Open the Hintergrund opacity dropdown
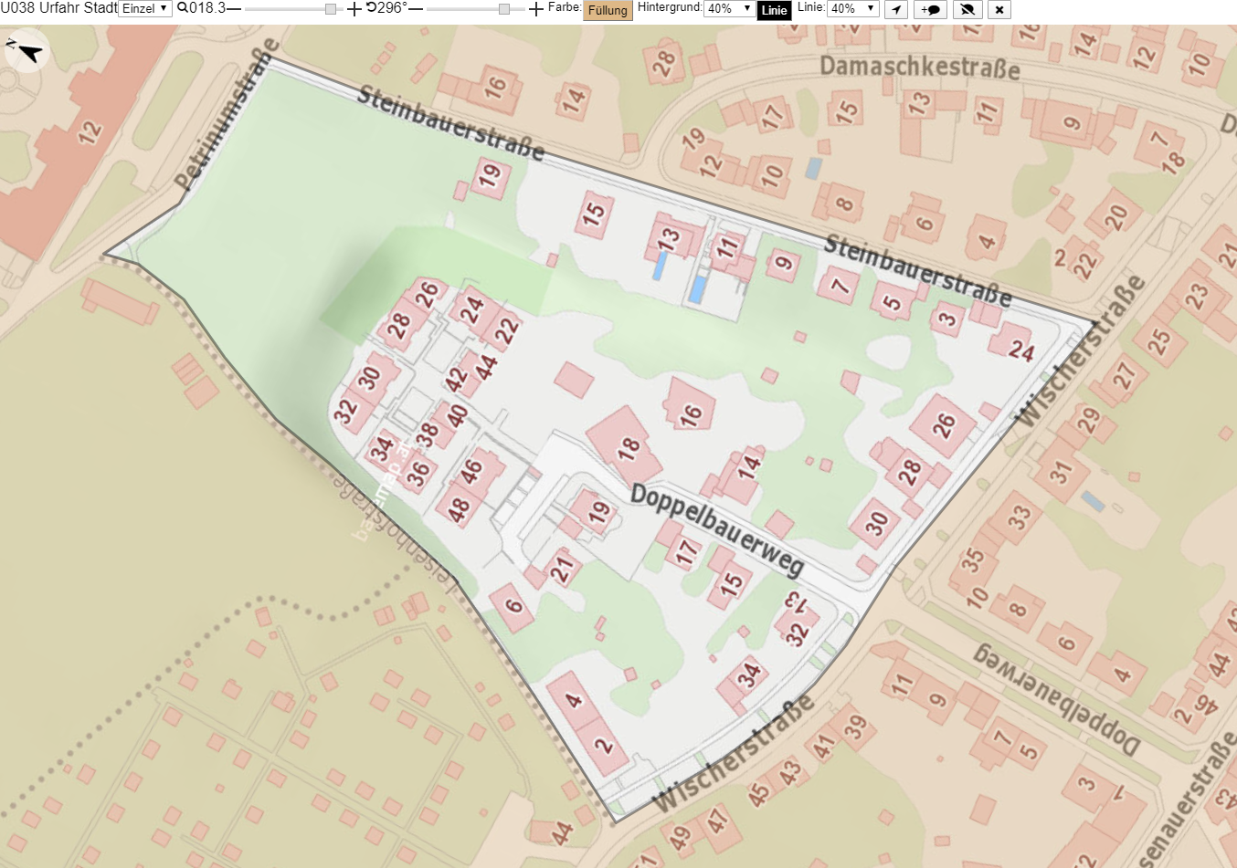Viewport: 1237px width, 868px height. tap(729, 8)
